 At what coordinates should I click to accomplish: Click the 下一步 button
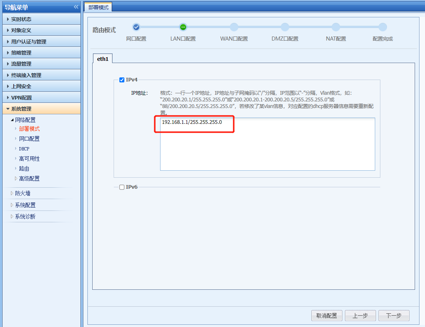394,316
